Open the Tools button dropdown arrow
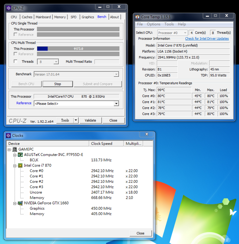This screenshot has width=239, height=244. 76,120
